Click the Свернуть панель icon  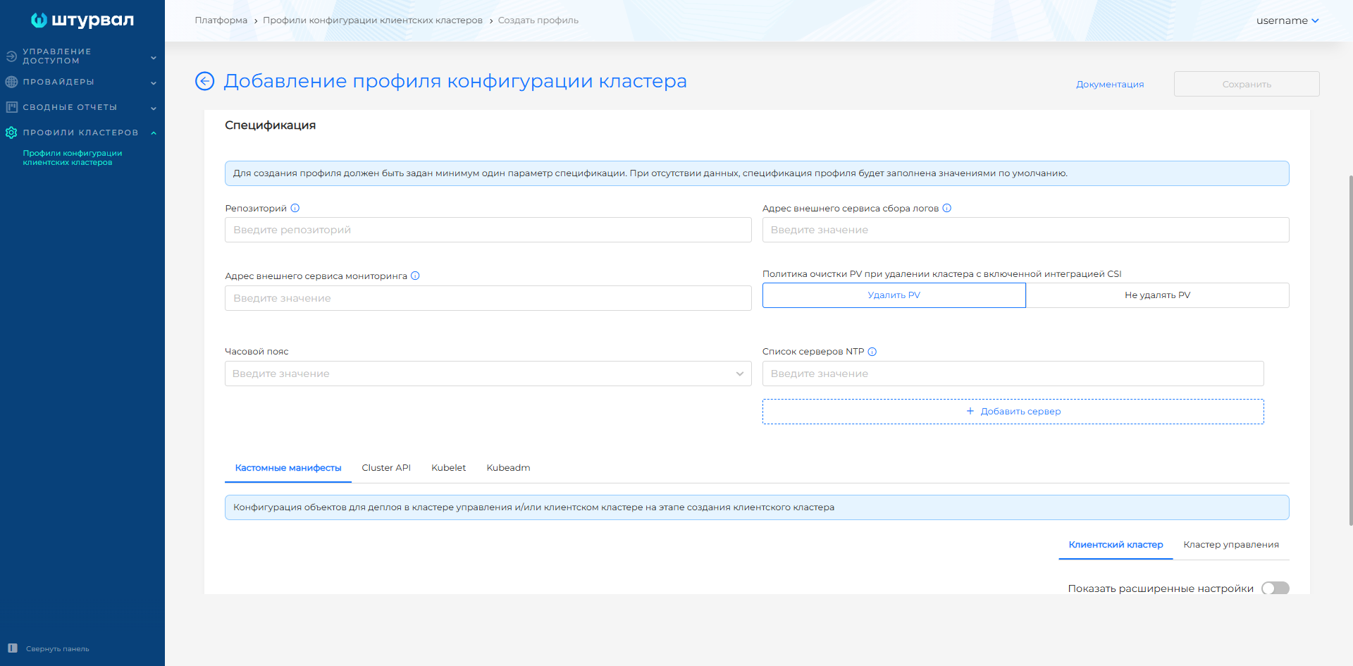click(x=13, y=648)
